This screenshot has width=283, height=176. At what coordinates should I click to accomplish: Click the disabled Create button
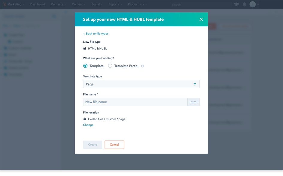pos(93,145)
